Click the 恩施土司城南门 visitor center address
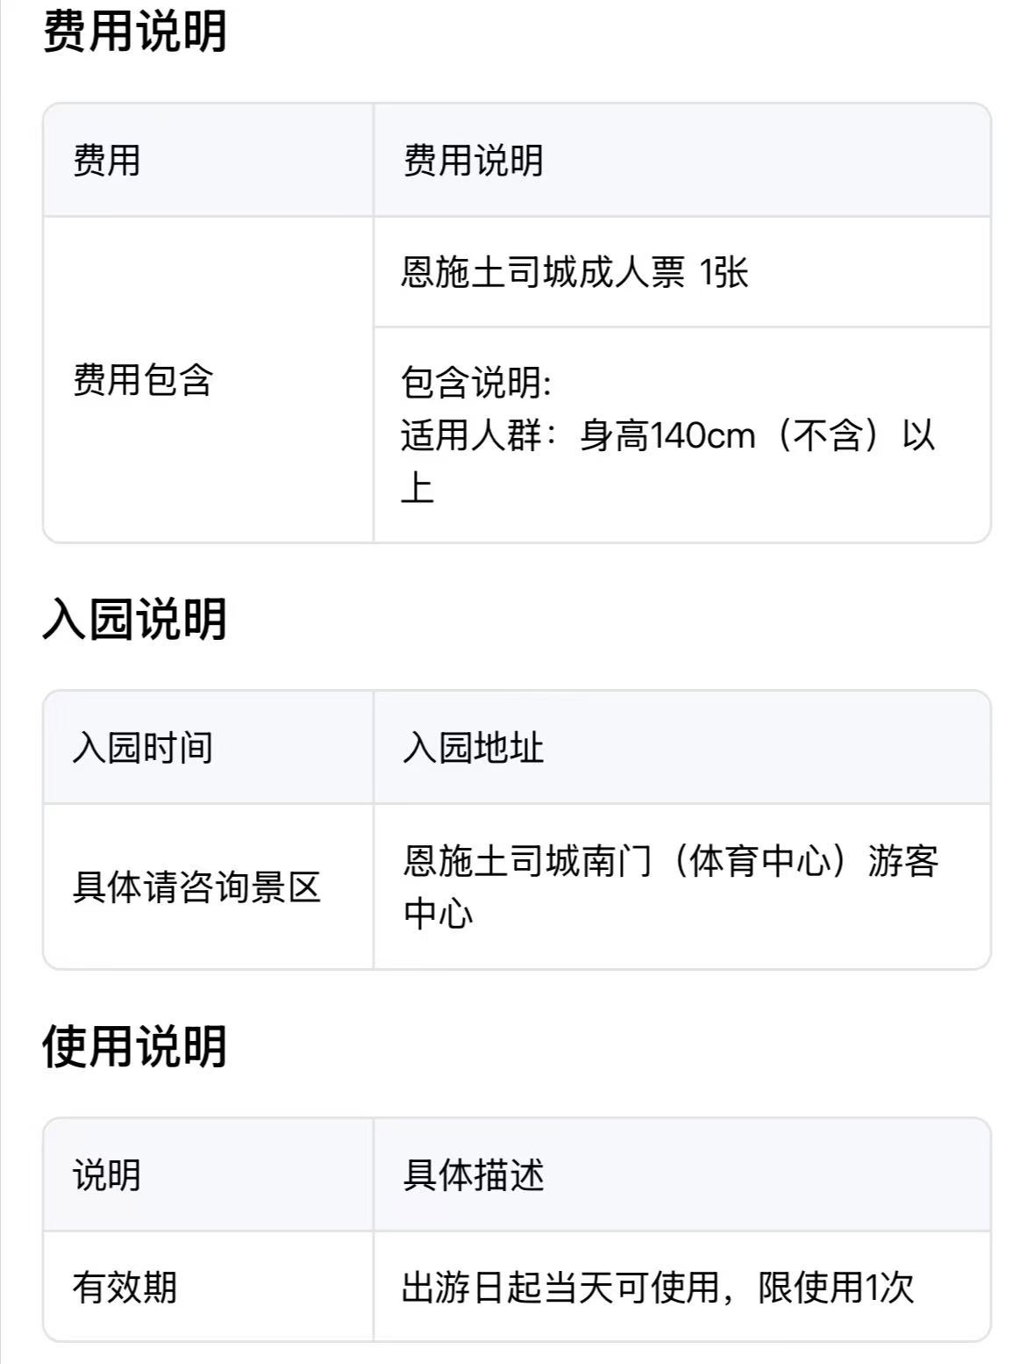 [x=526, y=861]
